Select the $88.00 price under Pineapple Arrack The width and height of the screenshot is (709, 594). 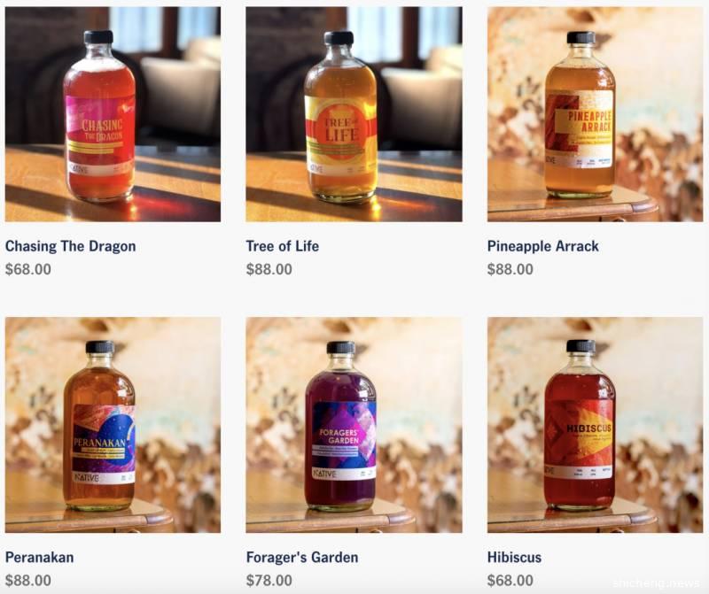(x=510, y=269)
